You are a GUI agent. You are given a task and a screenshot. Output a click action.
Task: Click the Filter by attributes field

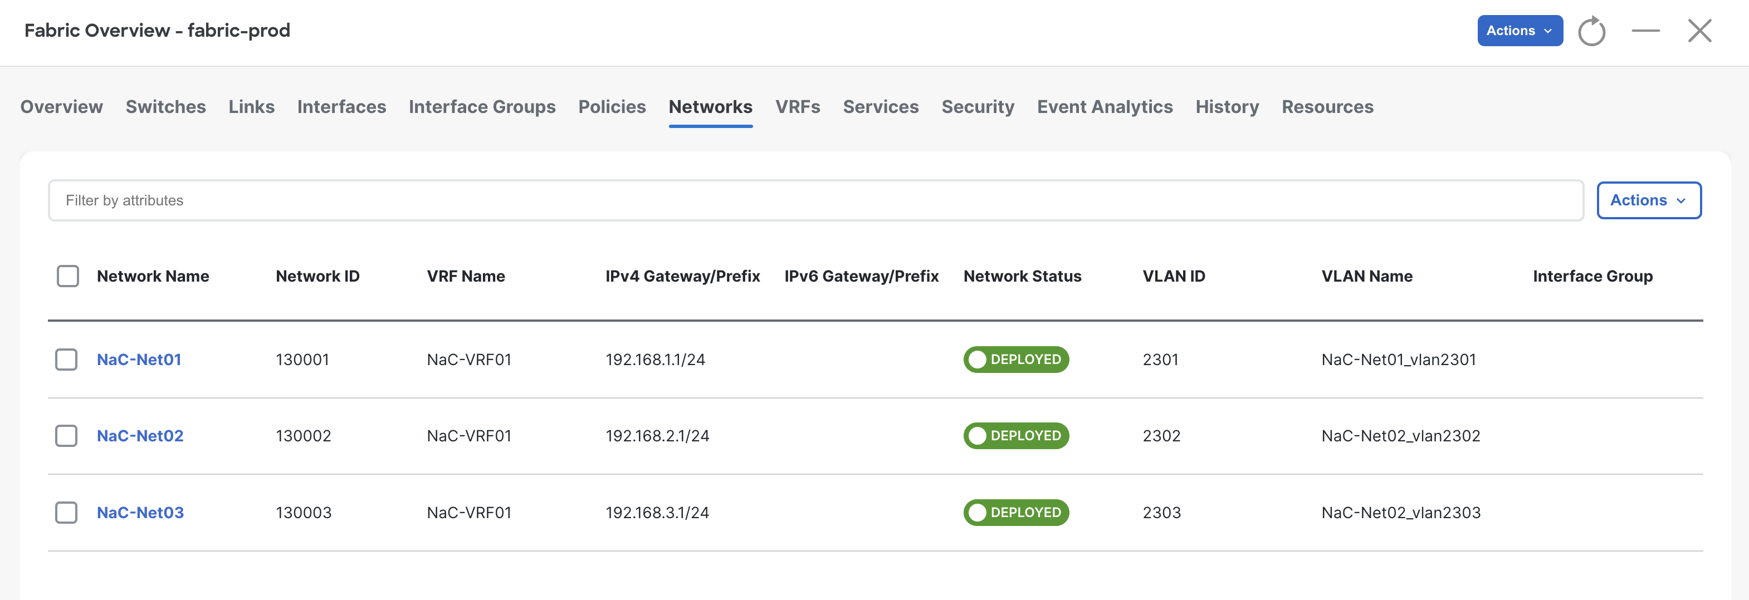coord(815,200)
